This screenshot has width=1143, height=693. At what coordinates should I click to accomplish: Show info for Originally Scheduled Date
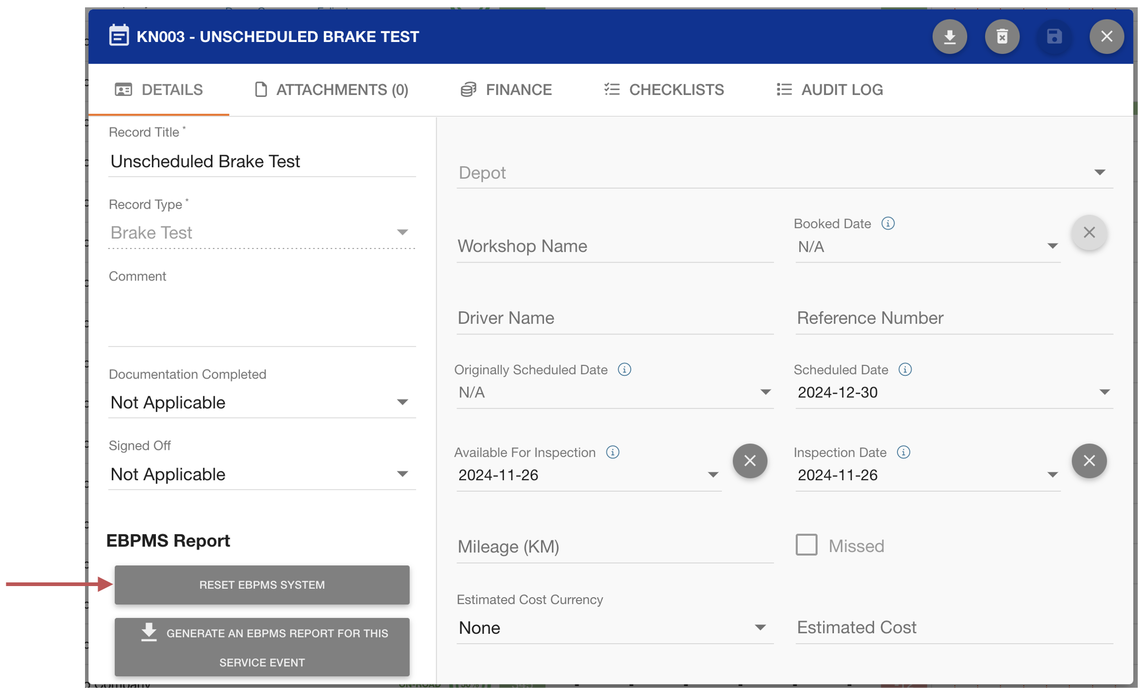click(624, 370)
